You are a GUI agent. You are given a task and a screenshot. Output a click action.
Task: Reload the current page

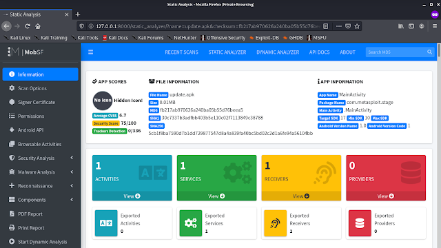tap(28, 26)
